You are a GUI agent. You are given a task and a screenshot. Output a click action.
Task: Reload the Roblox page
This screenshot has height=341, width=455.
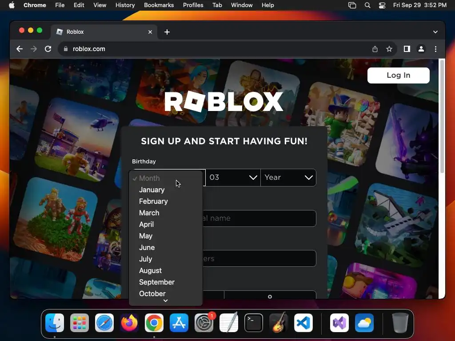pos(48,49)
